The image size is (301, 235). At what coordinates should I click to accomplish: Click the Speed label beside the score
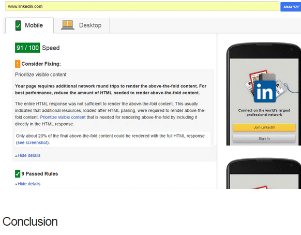(51, 48)
